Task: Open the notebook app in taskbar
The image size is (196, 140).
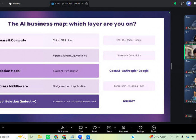Action: tap(72, 137)
